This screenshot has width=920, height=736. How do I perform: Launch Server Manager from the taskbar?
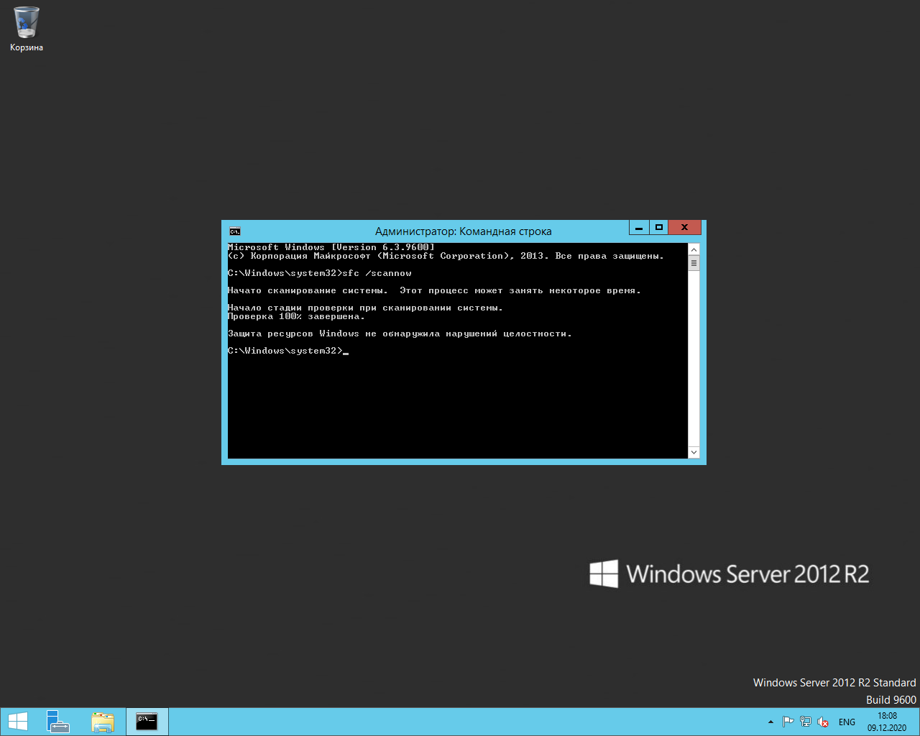point(57,722)
